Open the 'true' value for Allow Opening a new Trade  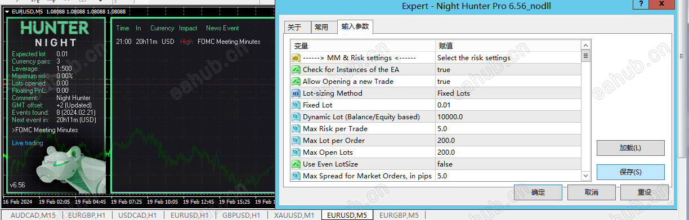(508, 82)
